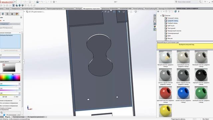Open the DisplayManager colored ball tab icon

[x=17, y=14]
